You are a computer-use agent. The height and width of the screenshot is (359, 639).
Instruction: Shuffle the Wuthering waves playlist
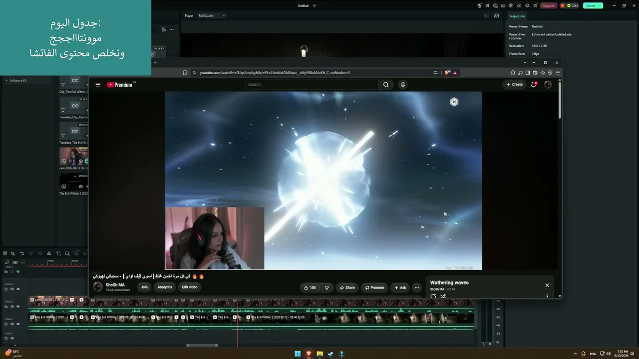[x=443, y=296]
